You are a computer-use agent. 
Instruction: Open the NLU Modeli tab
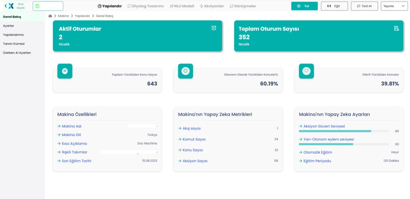pos(182,6)
